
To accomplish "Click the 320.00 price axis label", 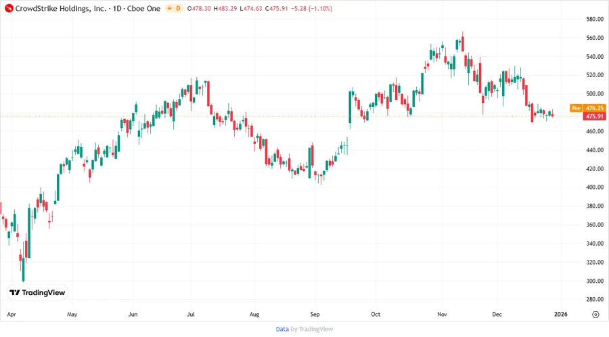I will (595, 262).
